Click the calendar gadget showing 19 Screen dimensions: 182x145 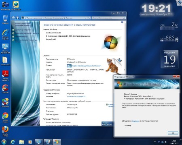pos(169,59)
